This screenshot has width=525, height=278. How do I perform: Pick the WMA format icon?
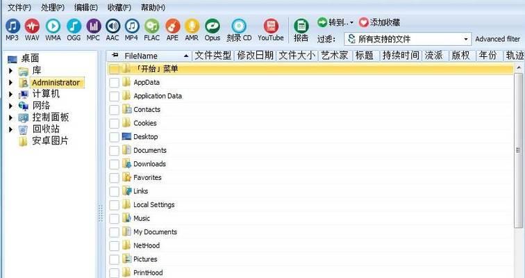53,26
